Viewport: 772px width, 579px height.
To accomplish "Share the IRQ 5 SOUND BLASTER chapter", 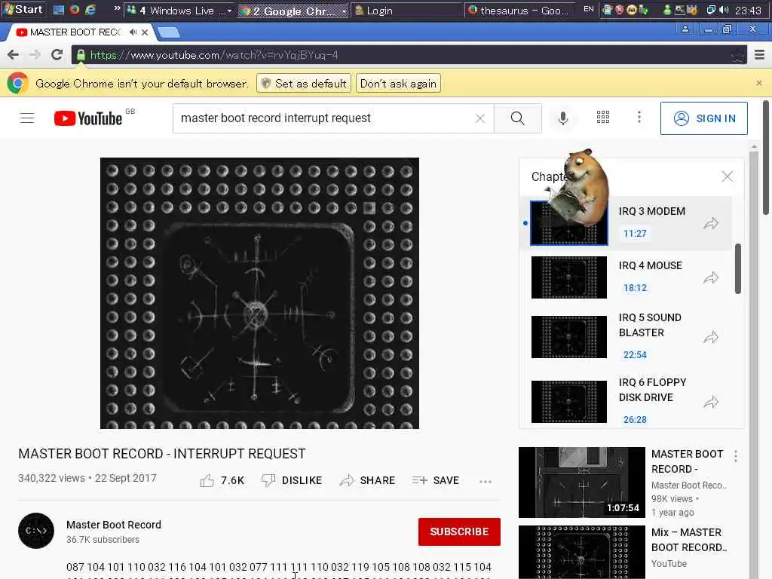I will (x=711, y=338).
